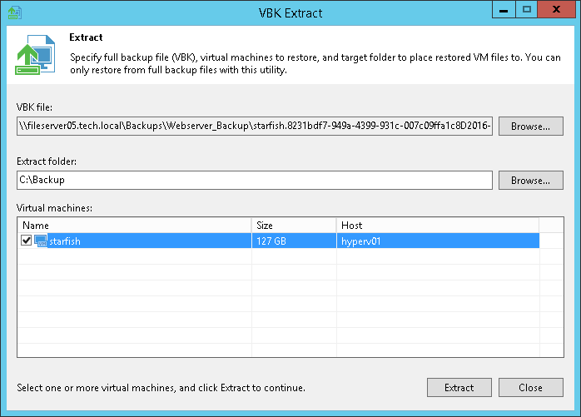
Task: Sort by the Size column header
Action: point(294,226)
